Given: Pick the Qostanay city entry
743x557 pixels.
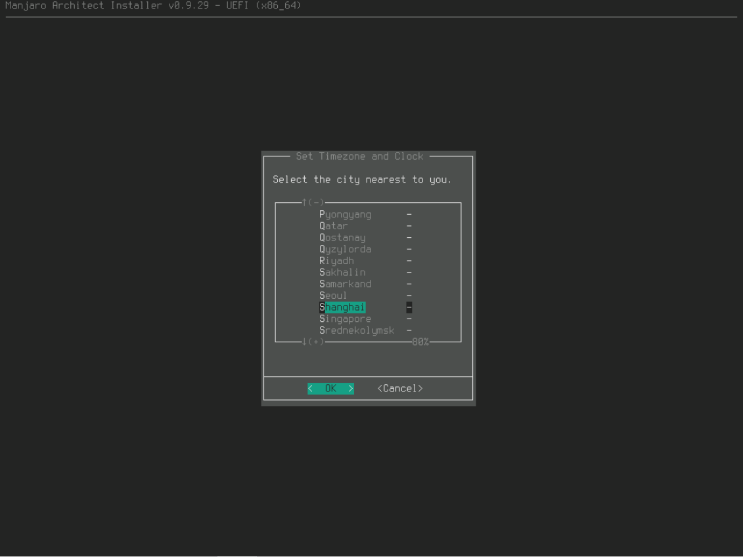Looking at the screenshot, I should [x=342, y=238].
